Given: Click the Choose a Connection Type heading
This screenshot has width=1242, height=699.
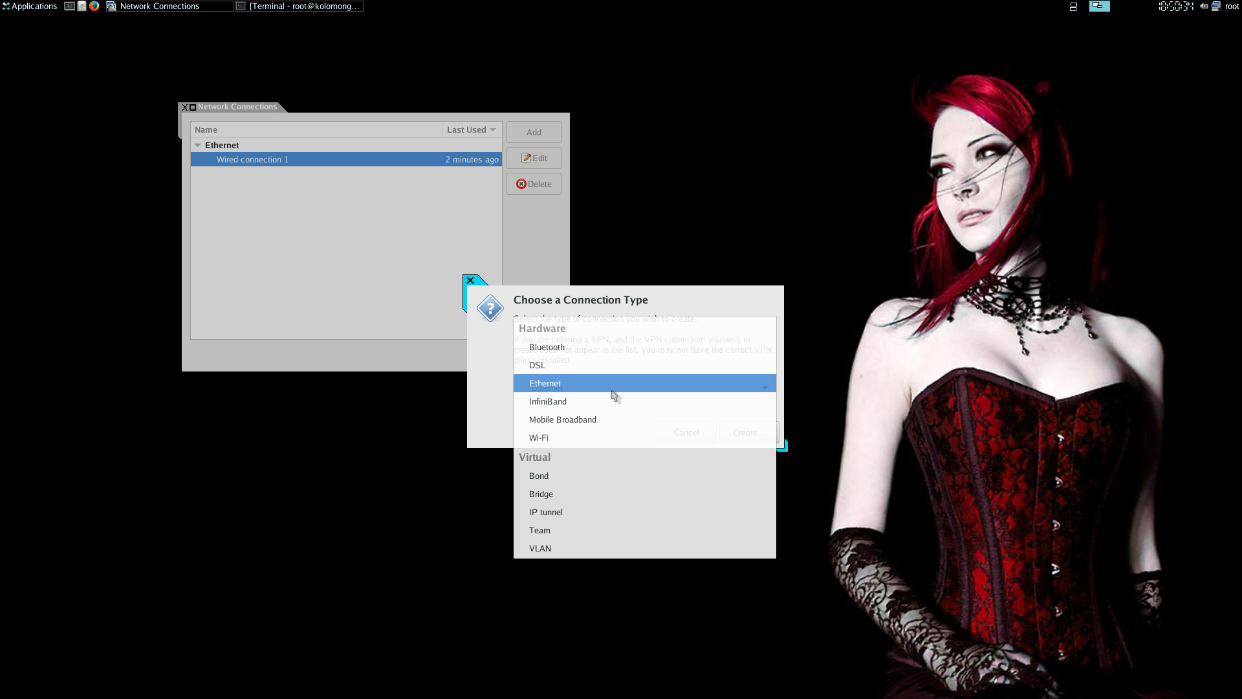Looking at the screenshot, I should 580,300.
